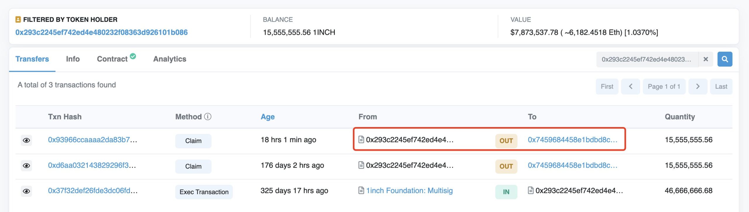Toggle eye preview for the 0x93966cca transaction
Viewport: 749px width, 212px height.
point(26,140)
